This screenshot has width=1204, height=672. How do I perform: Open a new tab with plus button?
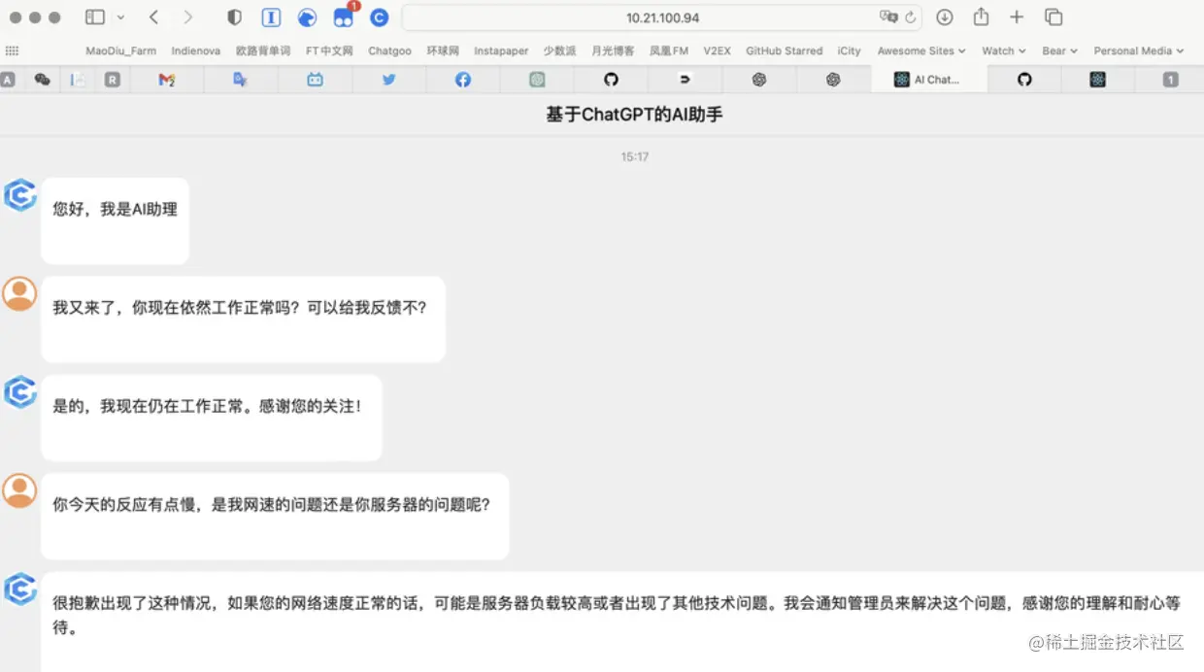click(1017, 17)
